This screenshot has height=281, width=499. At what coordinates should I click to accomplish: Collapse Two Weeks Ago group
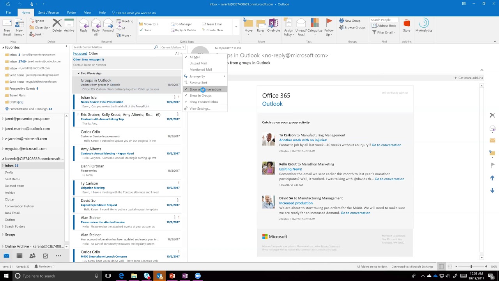point(78,73)
